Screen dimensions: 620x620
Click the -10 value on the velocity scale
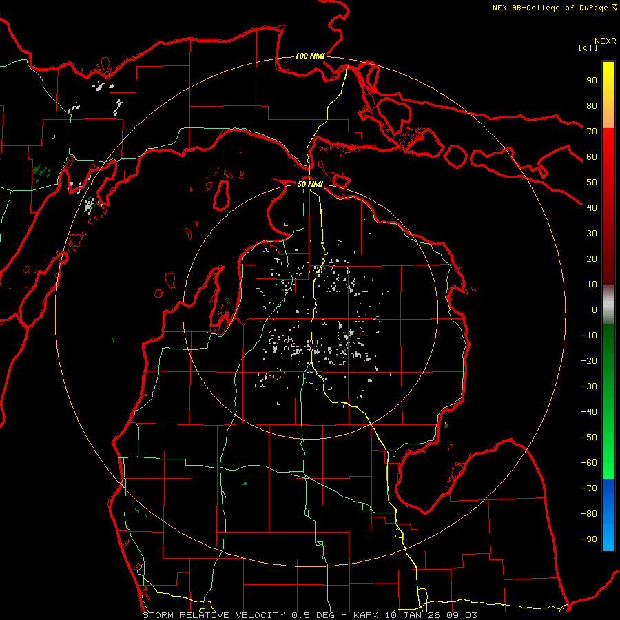(x=589, y=335)
